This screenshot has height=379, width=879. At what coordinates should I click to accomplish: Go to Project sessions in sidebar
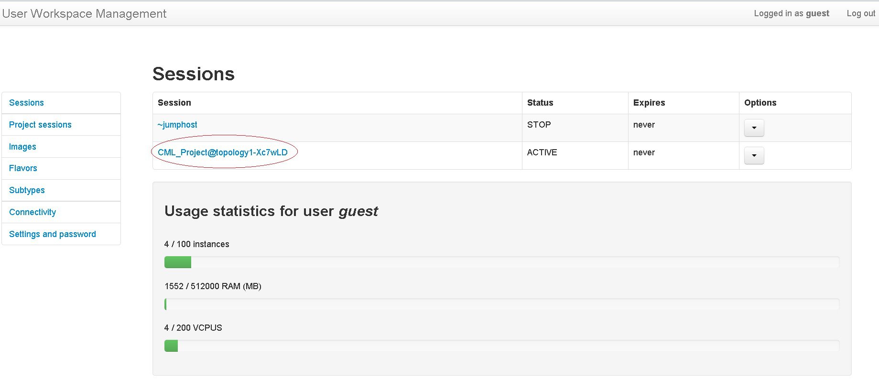tap(40, 125)
